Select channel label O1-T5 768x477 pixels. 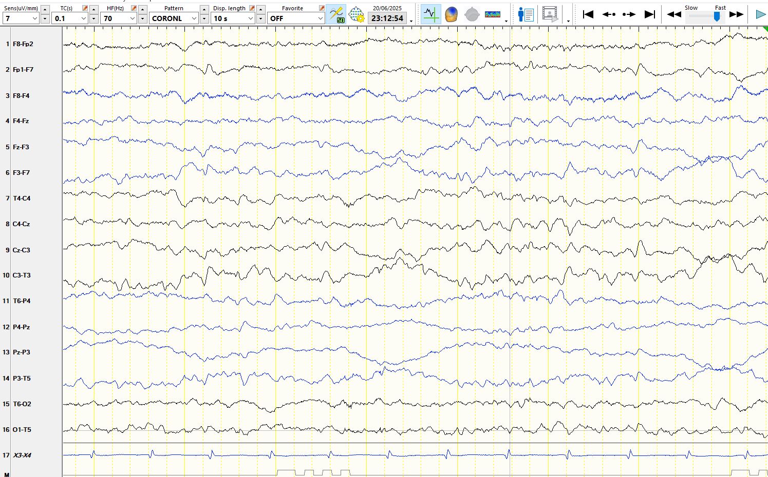click(22, 430)
